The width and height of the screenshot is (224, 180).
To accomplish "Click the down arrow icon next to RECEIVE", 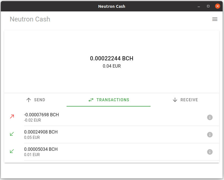I will (x=175, y=100).
